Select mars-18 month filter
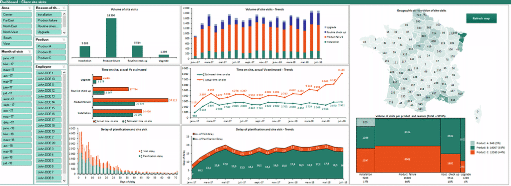 pyautogui.click(x=16, y=140)
